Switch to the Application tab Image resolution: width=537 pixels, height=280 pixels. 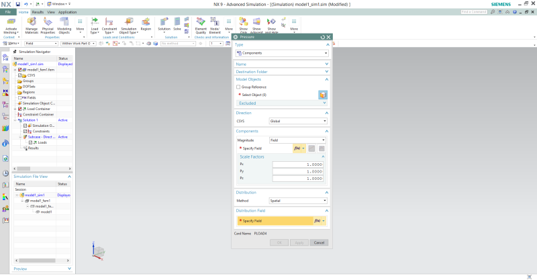[x=68, y=12]
